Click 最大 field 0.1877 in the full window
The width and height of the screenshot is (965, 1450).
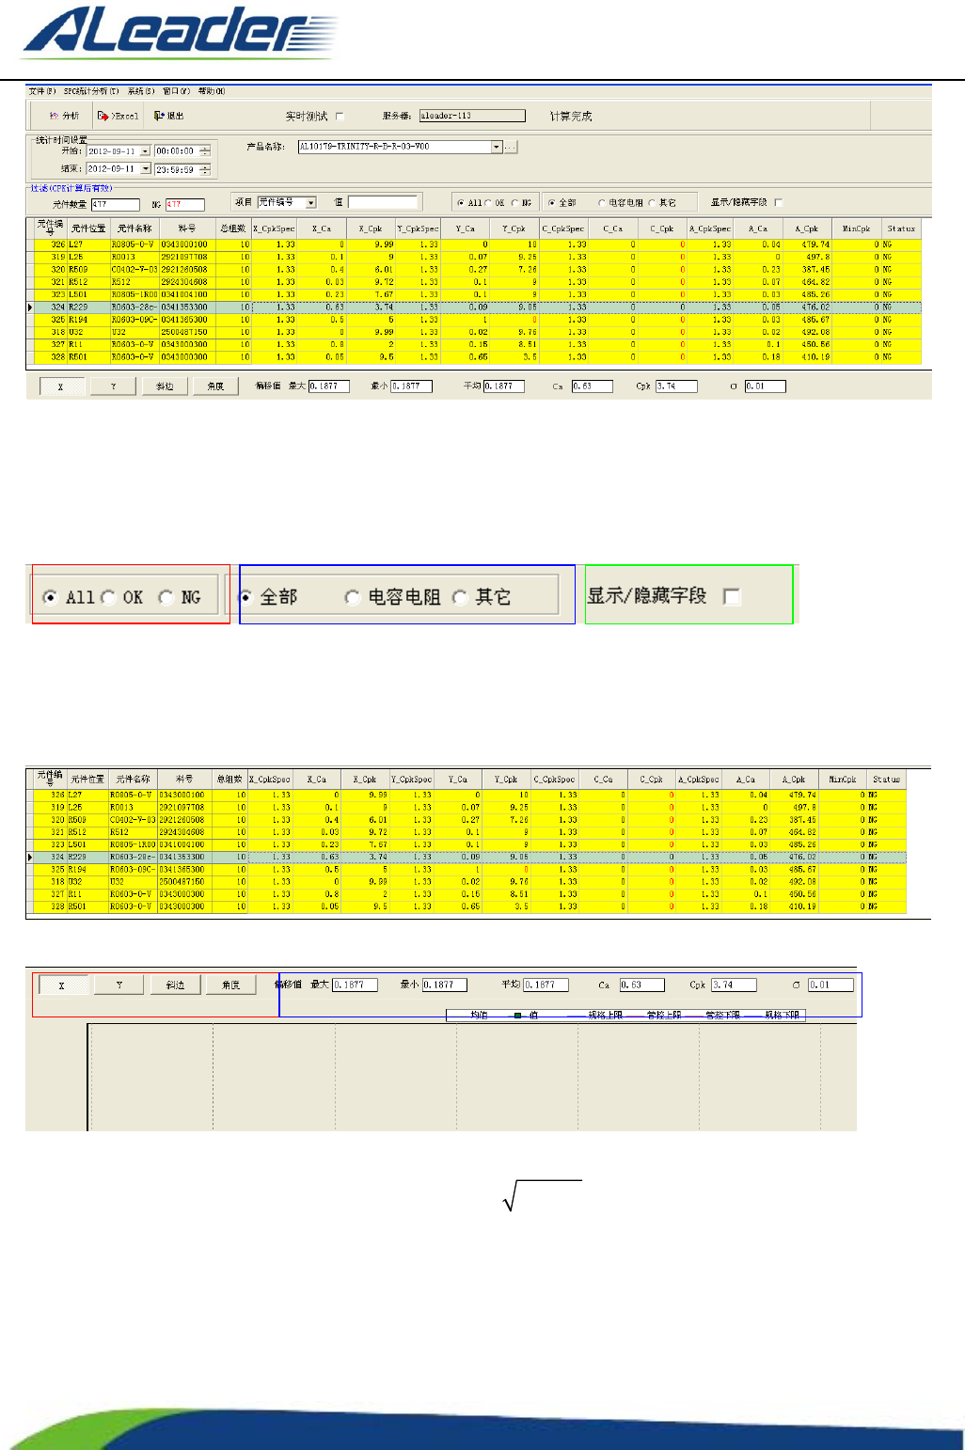[x=328, y=386]
